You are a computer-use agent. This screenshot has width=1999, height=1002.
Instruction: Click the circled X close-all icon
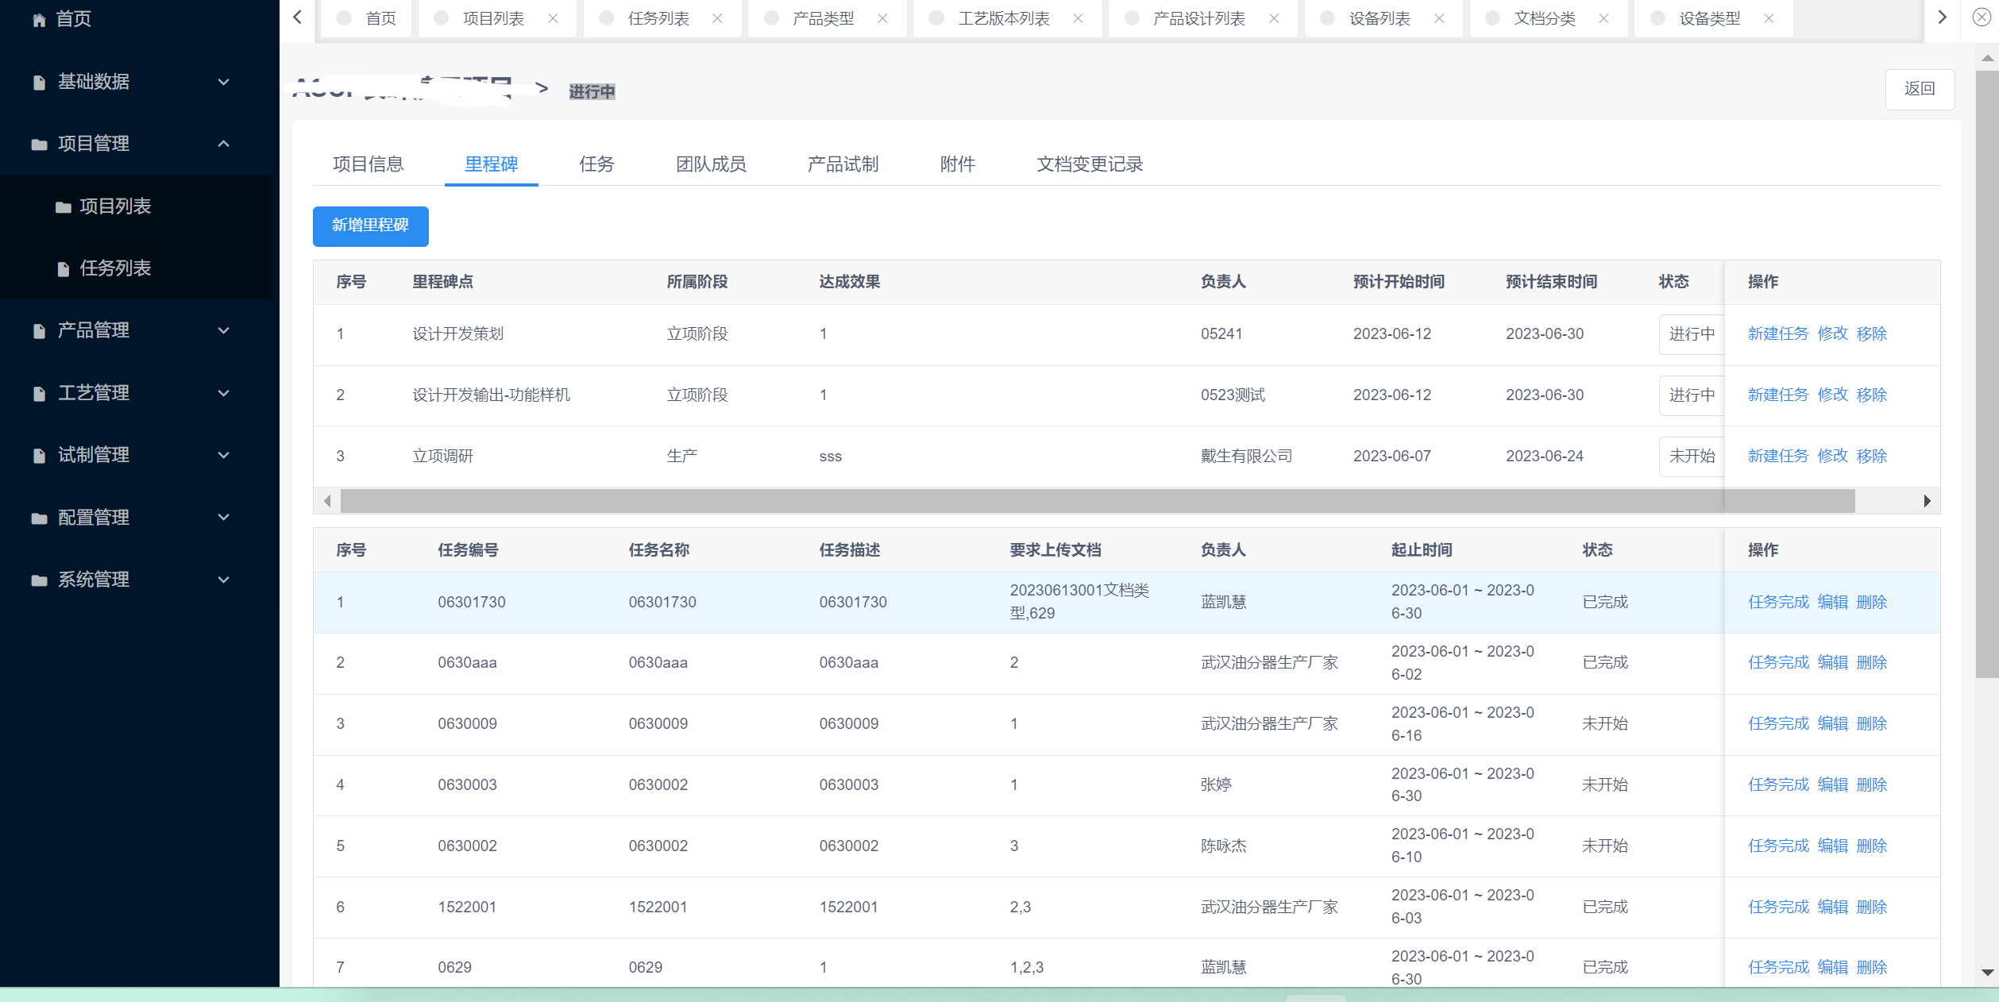click(1982, 17)
